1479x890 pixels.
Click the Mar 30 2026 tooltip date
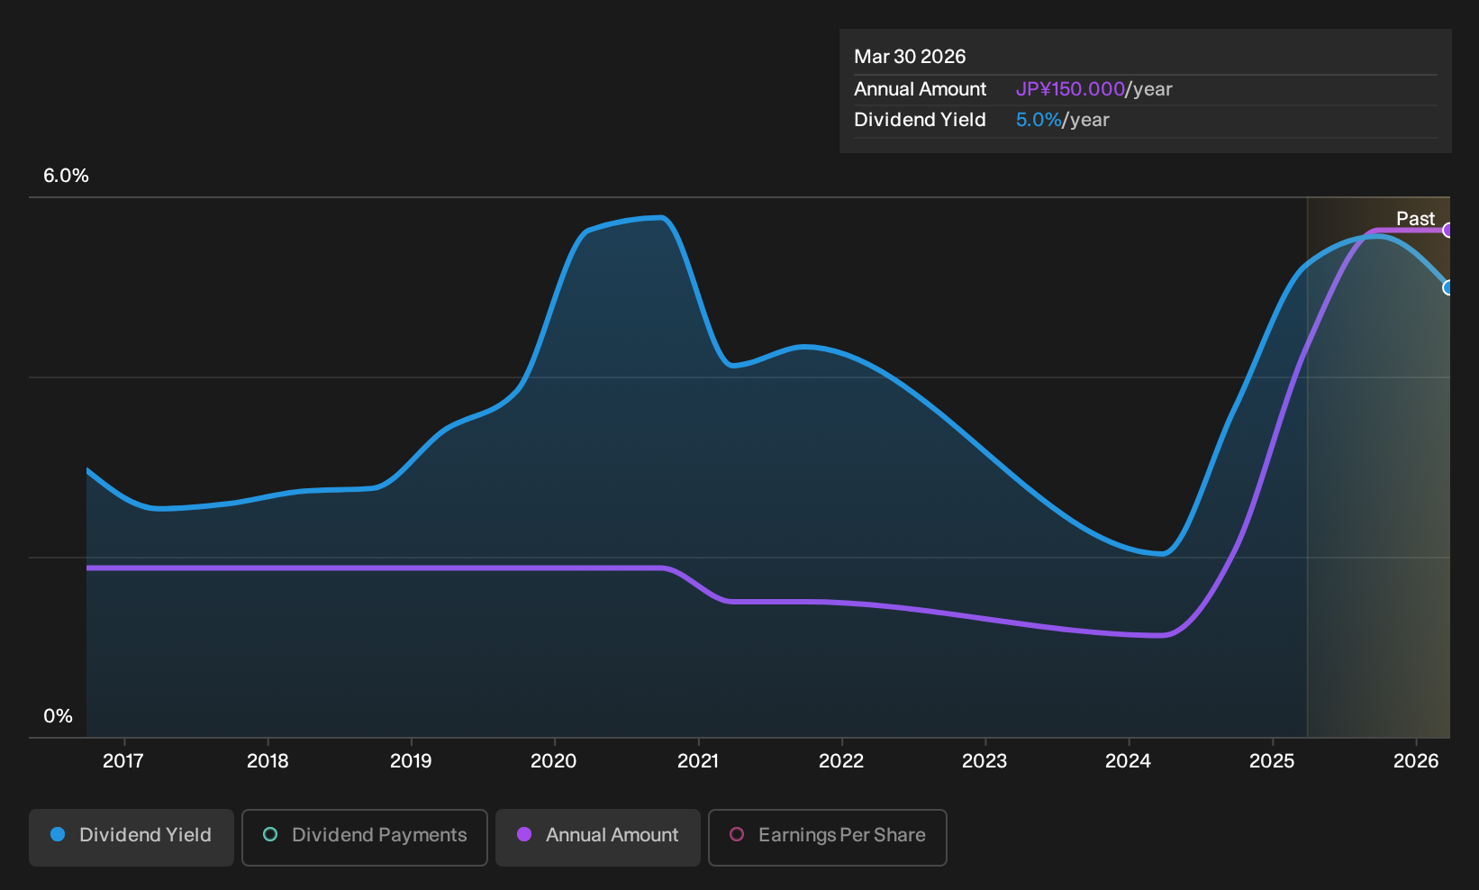[x=910, y=57]
